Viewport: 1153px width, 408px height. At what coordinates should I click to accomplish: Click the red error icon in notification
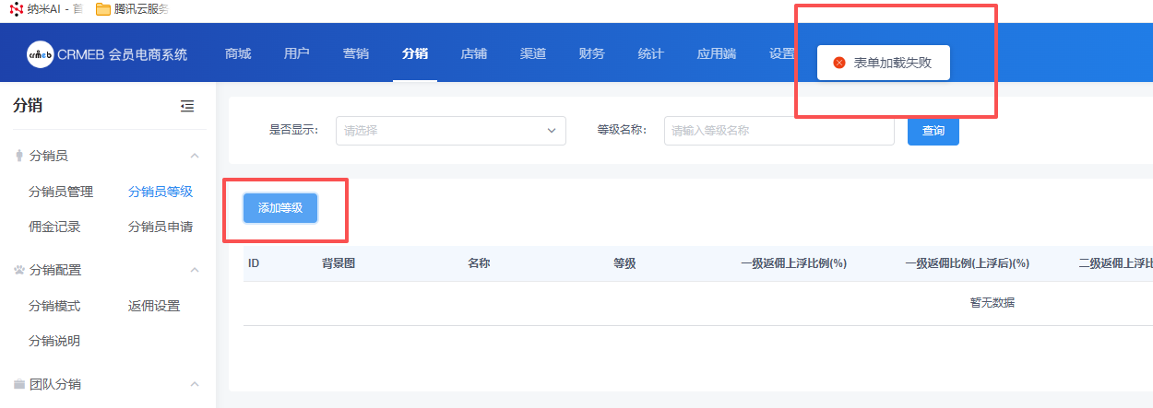point(839,63)
